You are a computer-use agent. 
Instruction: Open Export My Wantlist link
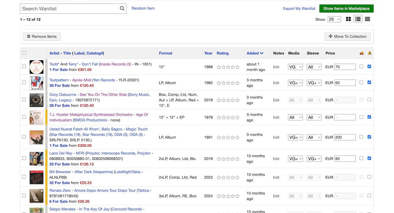[x=299, y=9]
